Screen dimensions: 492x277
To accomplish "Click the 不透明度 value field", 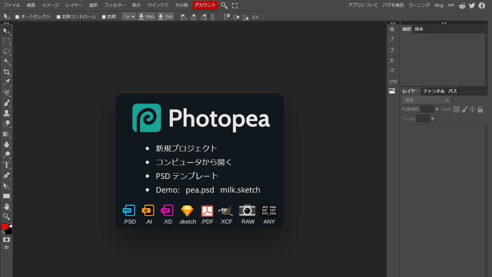I will (427, 109).
